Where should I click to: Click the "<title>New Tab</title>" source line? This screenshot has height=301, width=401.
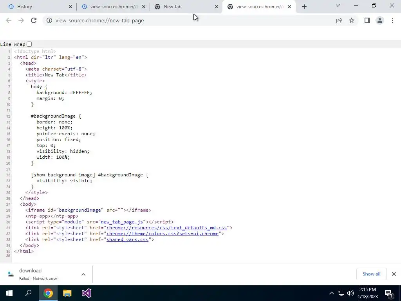click(x=56, y=75)
